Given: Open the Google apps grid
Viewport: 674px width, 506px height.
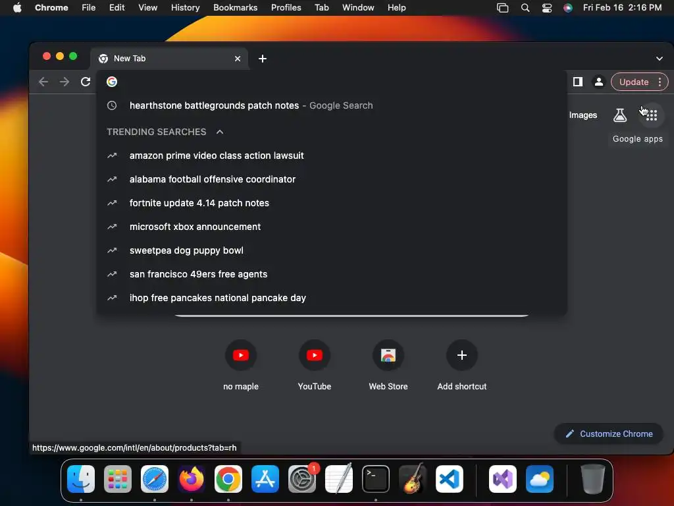Looking at the screenshot, I should 652,115.
